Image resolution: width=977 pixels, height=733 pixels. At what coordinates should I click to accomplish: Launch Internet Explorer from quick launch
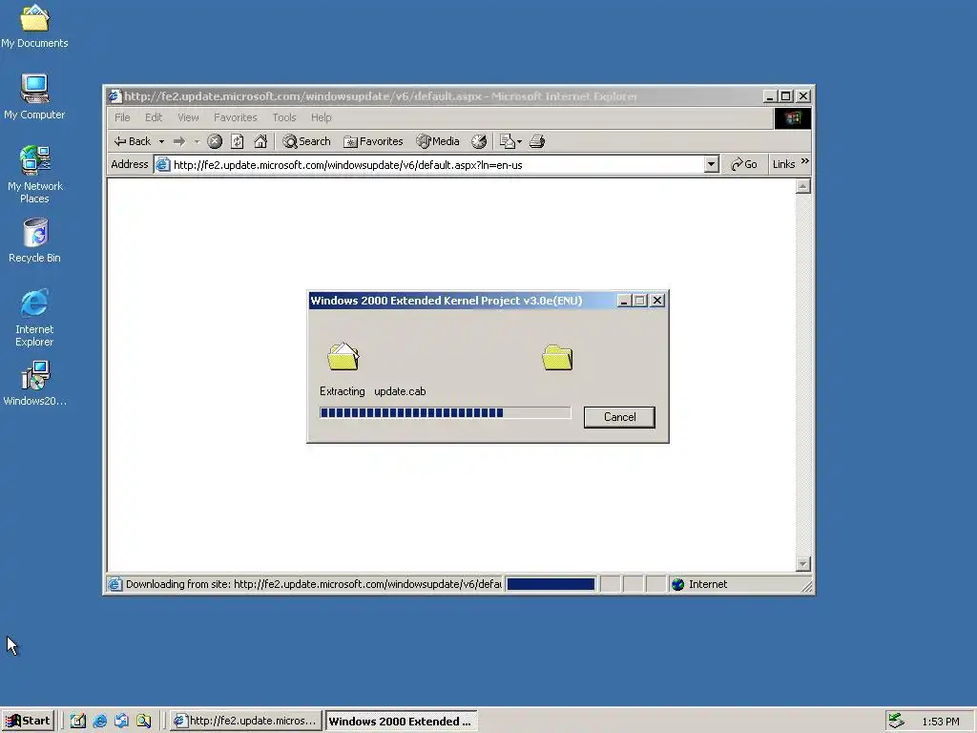[99, 721]
